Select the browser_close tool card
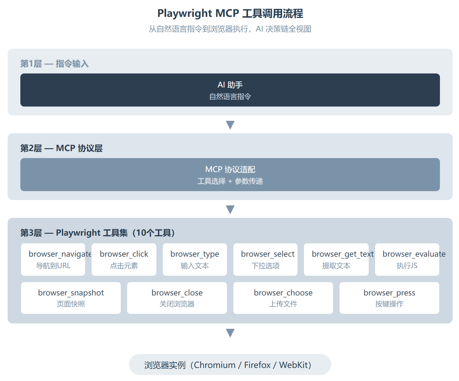The image size is (459, 381). point(177,298)
